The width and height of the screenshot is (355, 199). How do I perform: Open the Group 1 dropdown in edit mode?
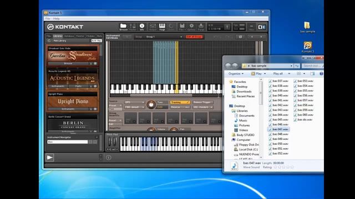[164, 37]
